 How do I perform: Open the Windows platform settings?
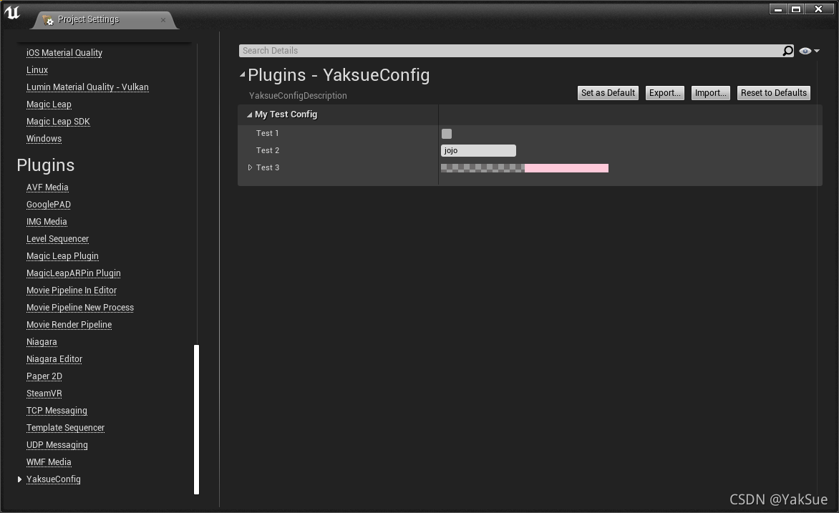(x=44, y=139)
